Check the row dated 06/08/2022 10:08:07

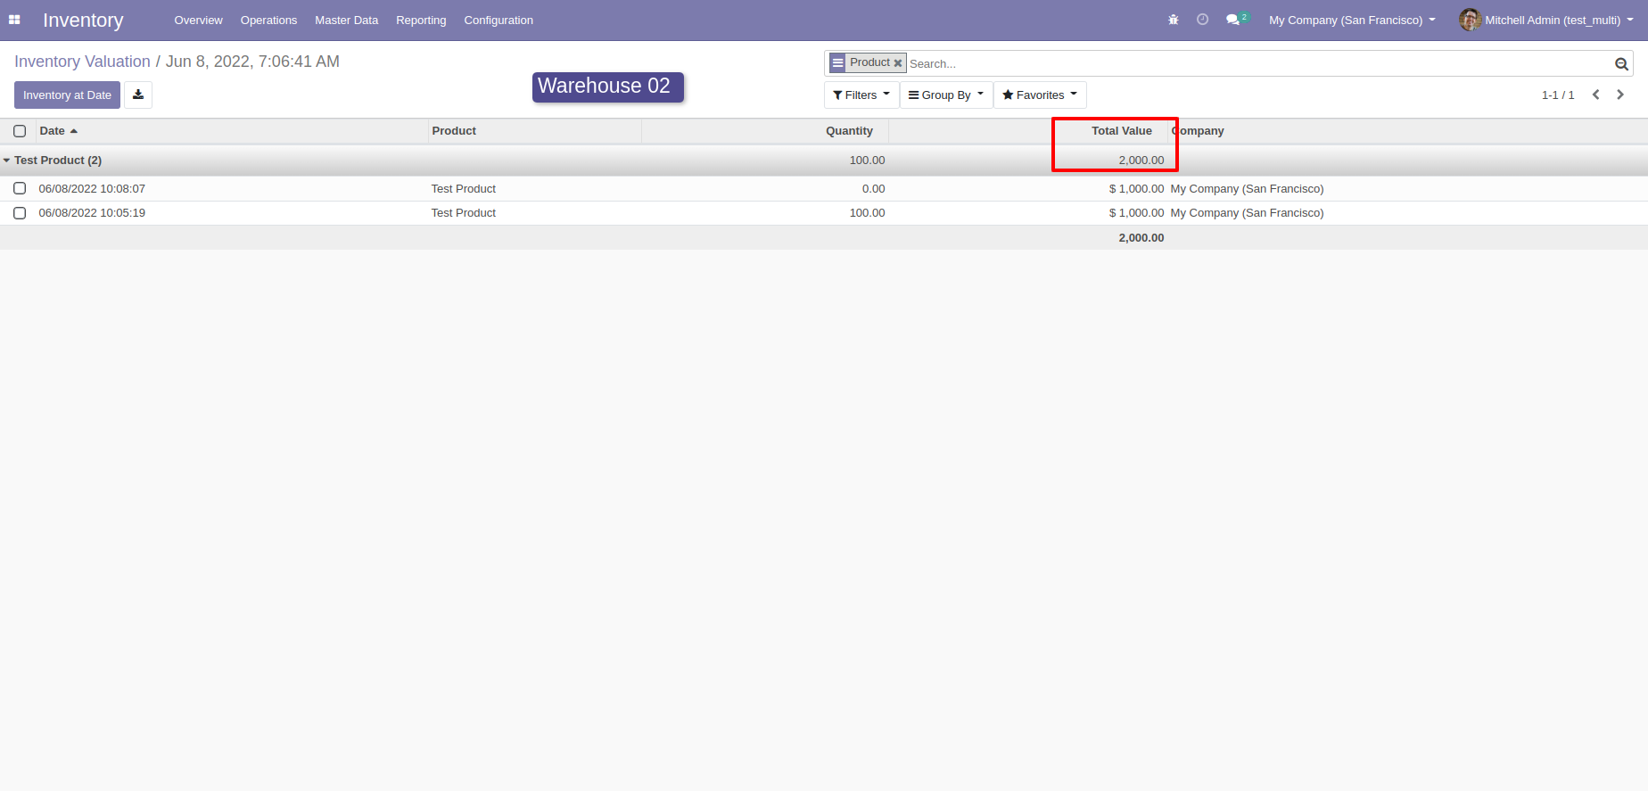[20, 188]
